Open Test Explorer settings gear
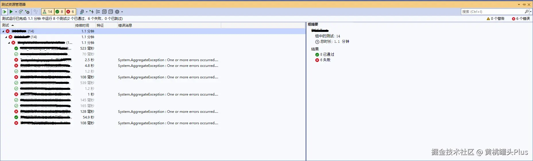Screen dimensions: 533x161 117,12
